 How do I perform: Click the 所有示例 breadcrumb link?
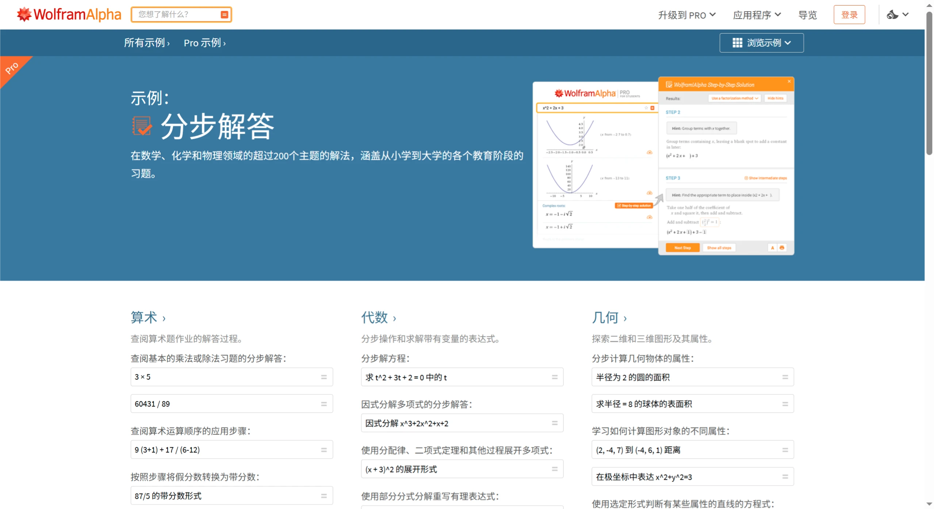pos(147,43)
